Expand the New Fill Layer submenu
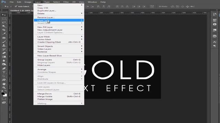 click(59, 27)
